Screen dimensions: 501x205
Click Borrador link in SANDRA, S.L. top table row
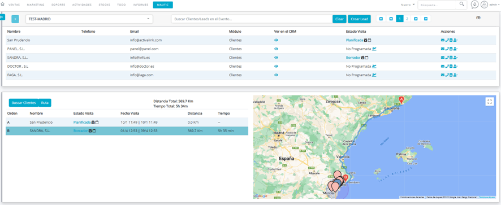pyautogui.click(x=353, y=58)
